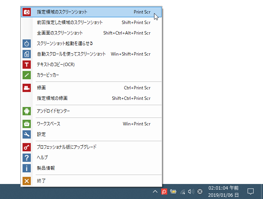
Task: Click the Wi-Fi network tray icon
Action: coord(183,191)
